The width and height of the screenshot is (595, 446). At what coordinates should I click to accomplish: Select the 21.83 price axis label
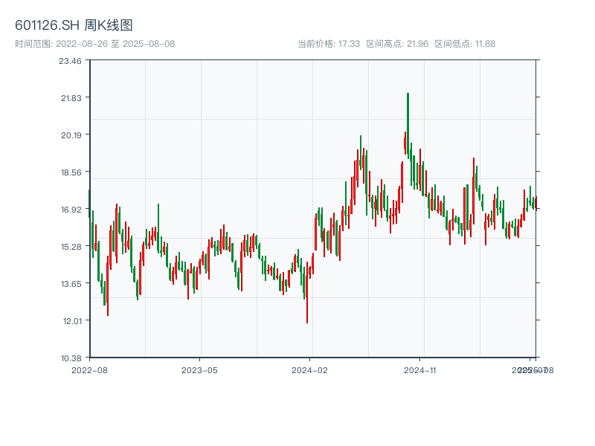pyautogui.click(x=70, y=98)
